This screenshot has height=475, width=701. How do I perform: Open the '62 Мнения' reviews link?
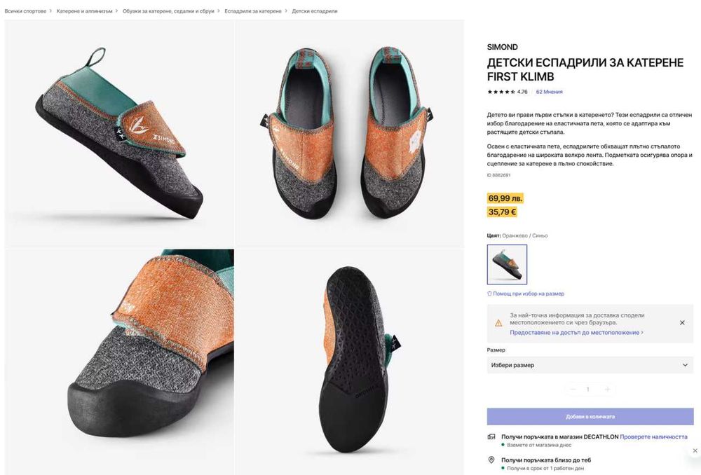(x=549, y=92)
